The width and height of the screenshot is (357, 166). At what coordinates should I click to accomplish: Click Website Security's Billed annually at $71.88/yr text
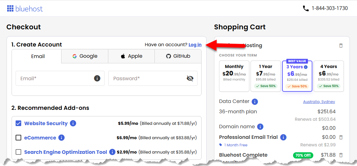pyautogui.click(x=168, y=124)
